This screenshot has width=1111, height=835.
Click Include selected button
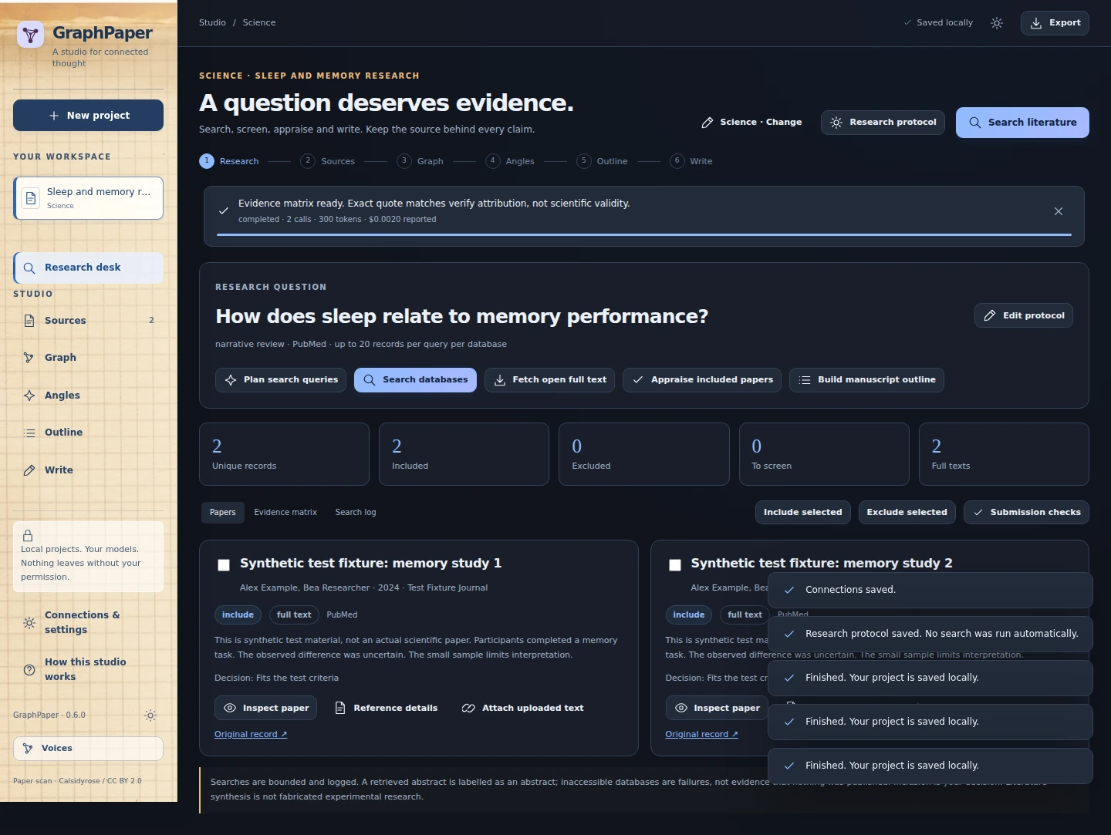tap(803, 513)
